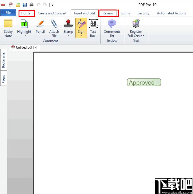Go to the Review tab

coord(108,13)
